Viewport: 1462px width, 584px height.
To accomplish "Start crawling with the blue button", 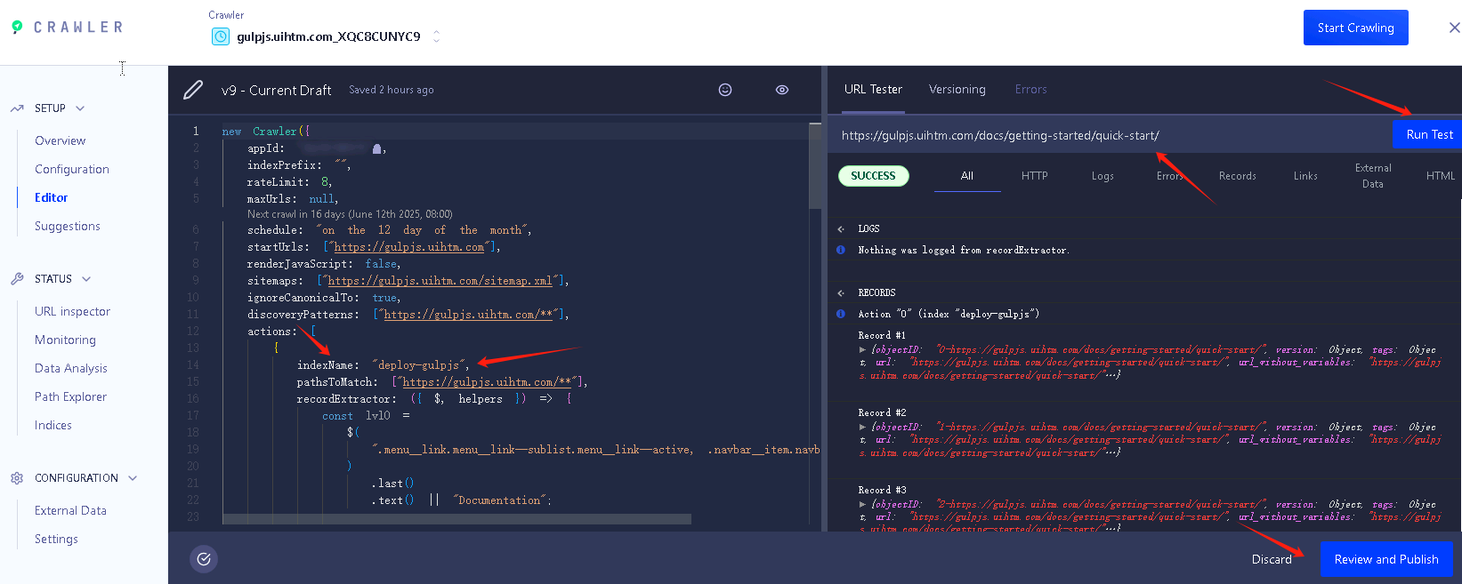I will pos(1355,28).
